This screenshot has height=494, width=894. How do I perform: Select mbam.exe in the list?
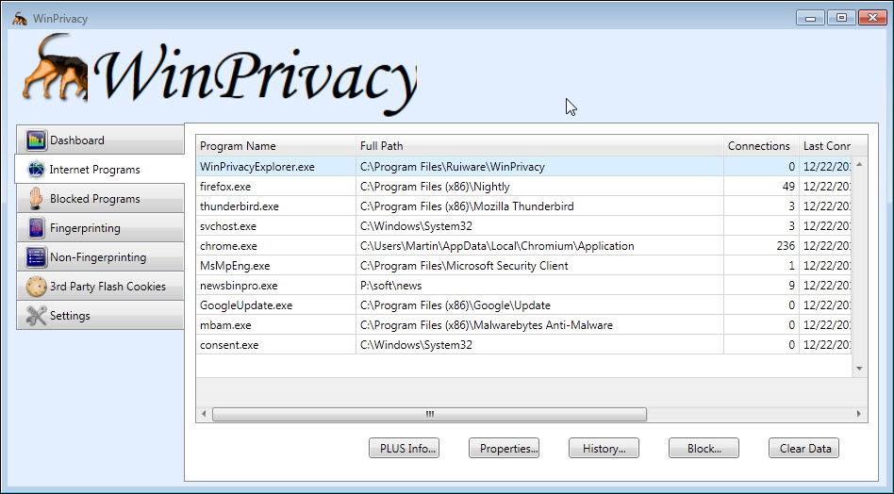pos(523,324)
